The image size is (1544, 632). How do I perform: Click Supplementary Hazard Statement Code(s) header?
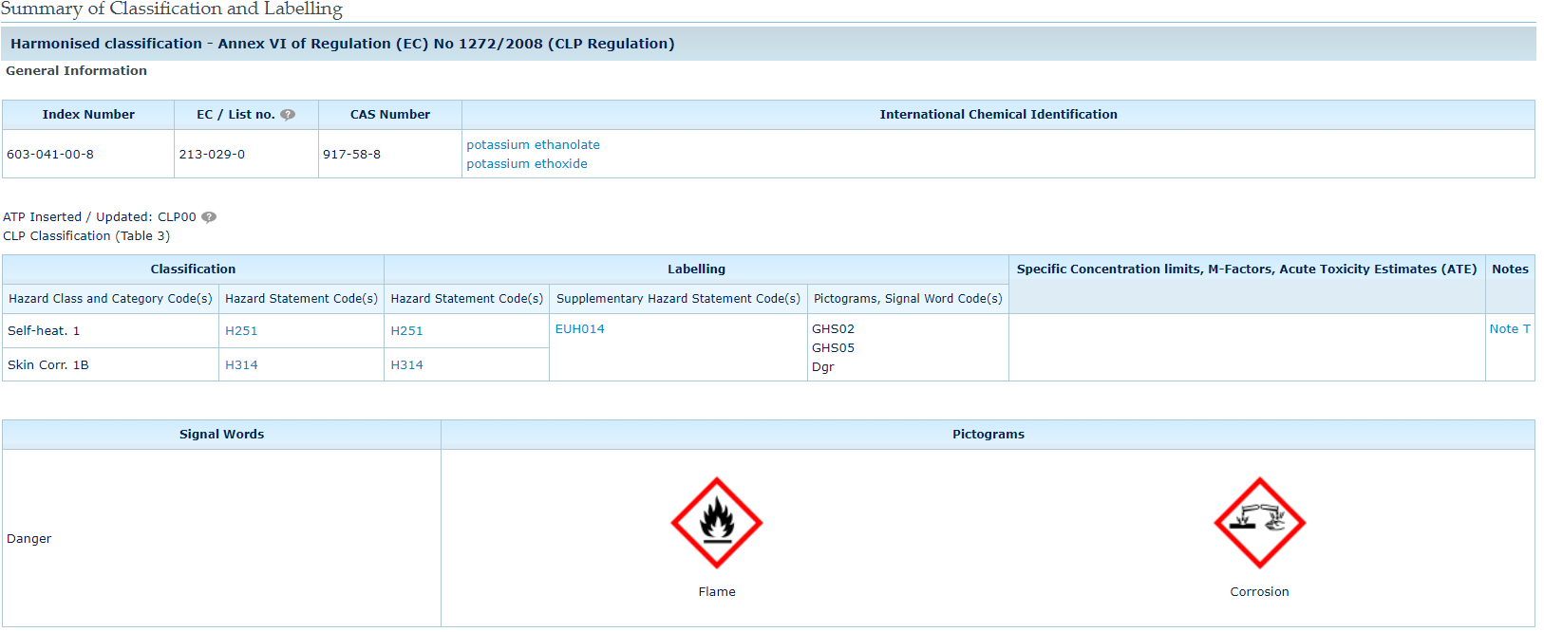(x=678, y=299)
